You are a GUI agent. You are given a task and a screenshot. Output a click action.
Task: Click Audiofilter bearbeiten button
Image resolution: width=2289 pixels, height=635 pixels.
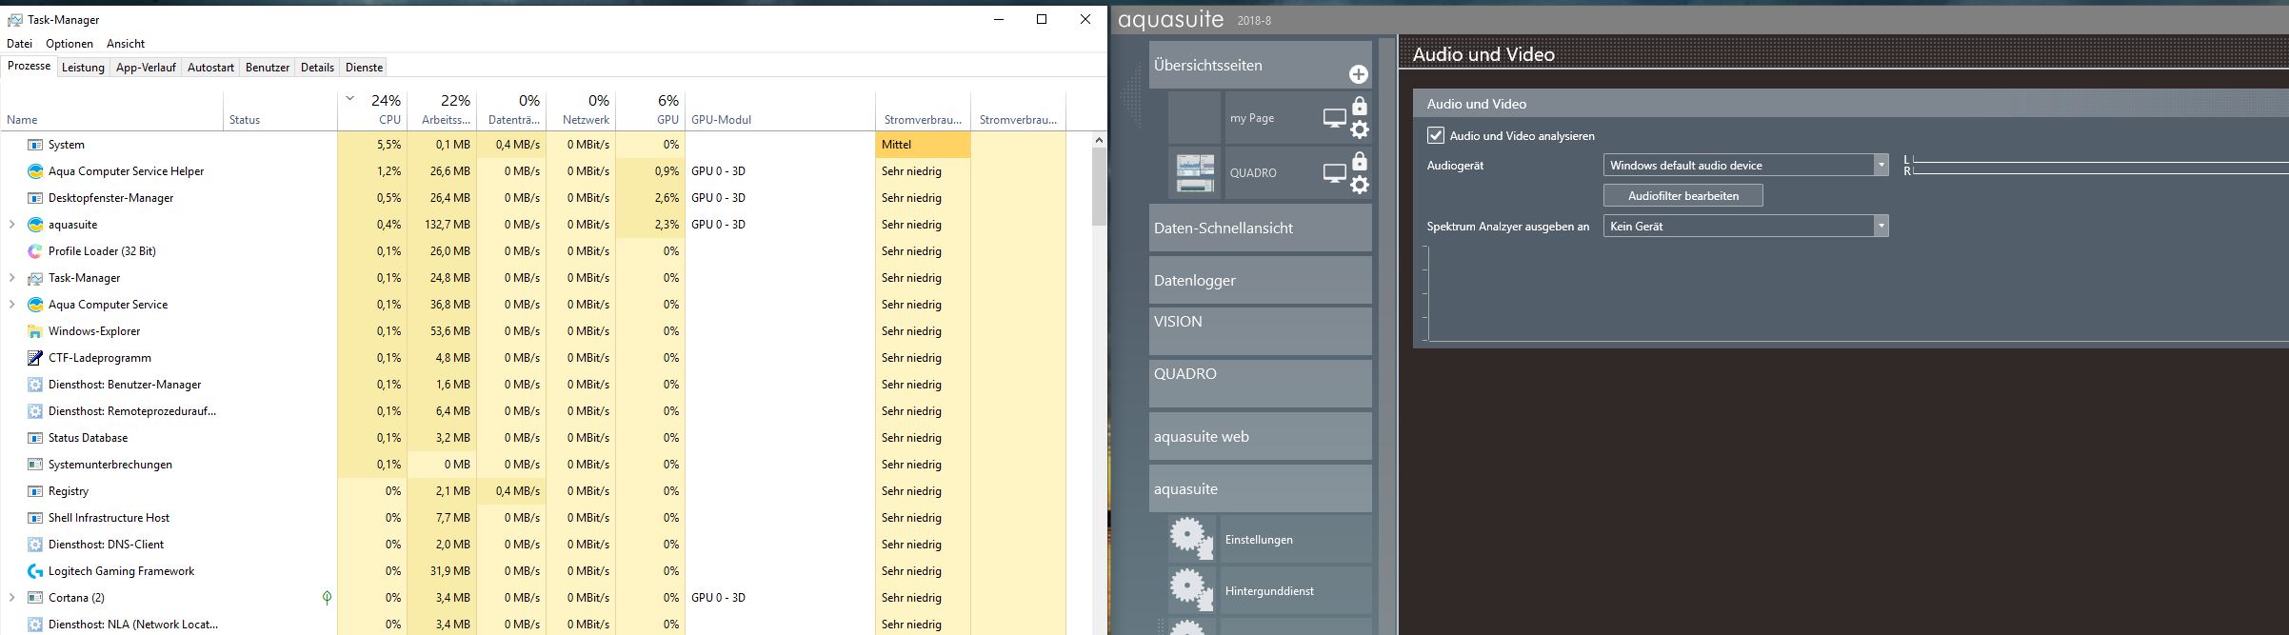pyautogui.click(x=1682, y=196)
